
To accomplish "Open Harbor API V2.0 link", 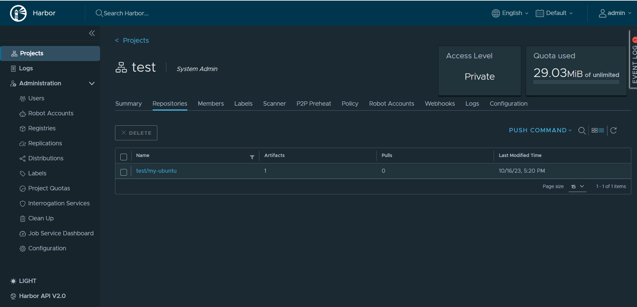I will coord(42,296).
